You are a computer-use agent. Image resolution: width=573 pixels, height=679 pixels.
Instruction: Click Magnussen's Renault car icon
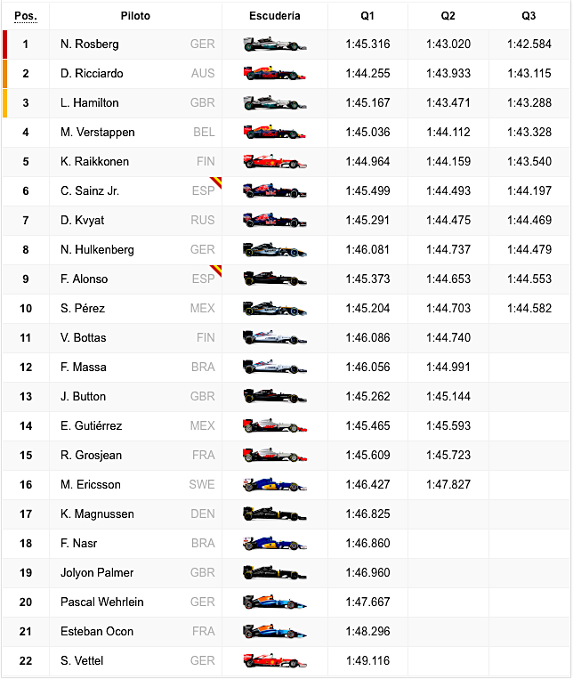275,514
